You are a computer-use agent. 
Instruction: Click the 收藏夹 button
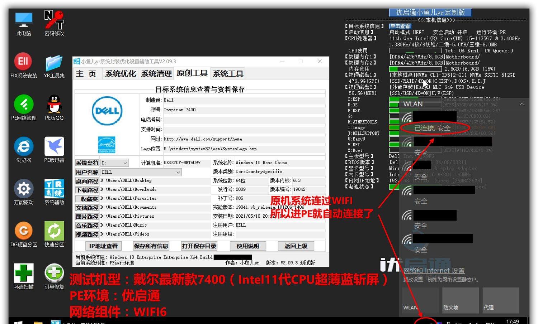pos(87,199)
